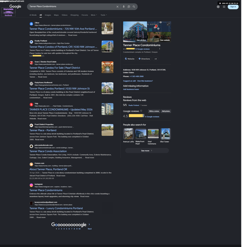Image resolution: width=244 pixels, height=247 pixels.
Task: Click the Zillow favicon in first result
Action: point(31,24)
